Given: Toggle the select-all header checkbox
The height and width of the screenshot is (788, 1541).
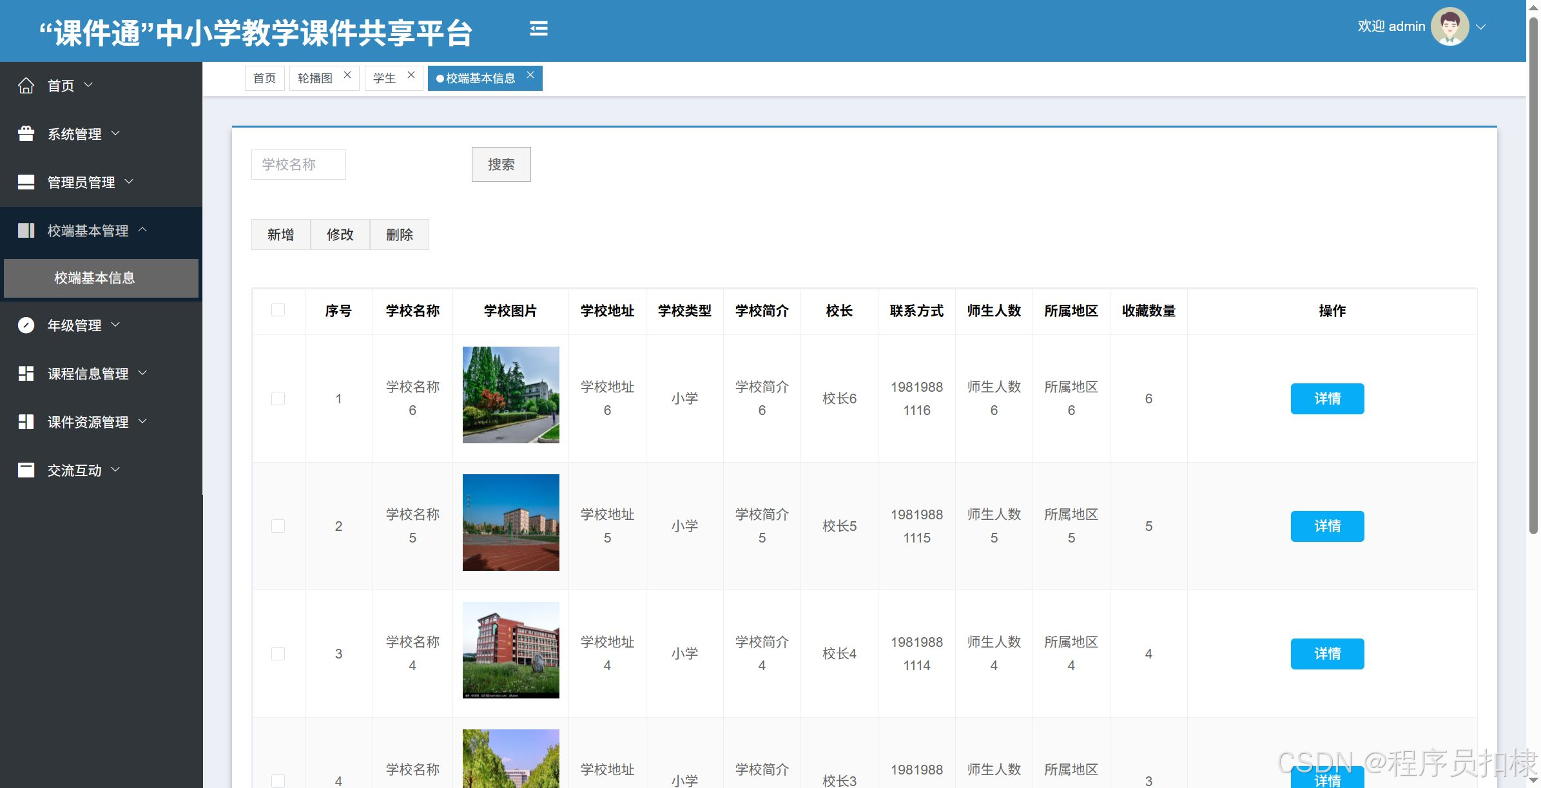Looking at the screenshot, I should coord(278,310).
